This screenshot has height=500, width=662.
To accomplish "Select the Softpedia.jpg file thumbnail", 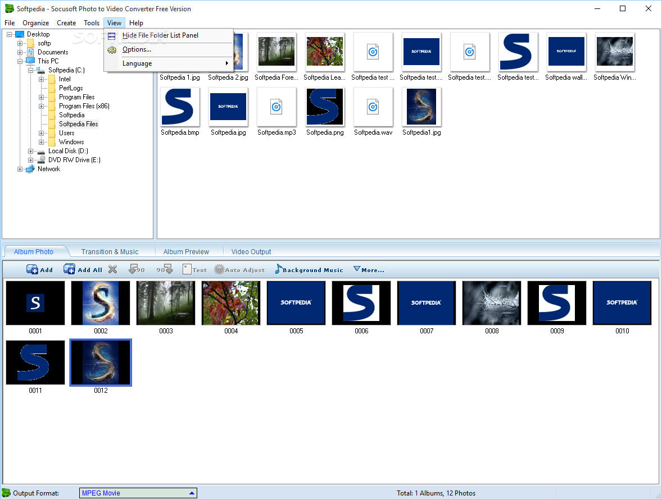I will pyautogui.click(x=228, y=107).
